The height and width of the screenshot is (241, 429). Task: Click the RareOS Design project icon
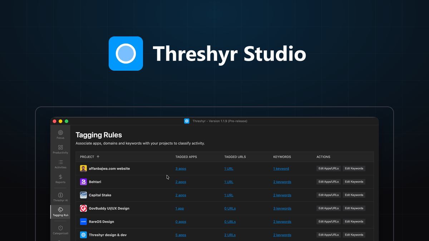coord(83,221)
